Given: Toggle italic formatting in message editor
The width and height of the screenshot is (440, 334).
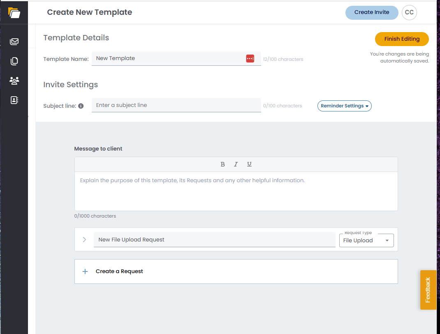Looking at the screenshot, I should pos(236,165).
